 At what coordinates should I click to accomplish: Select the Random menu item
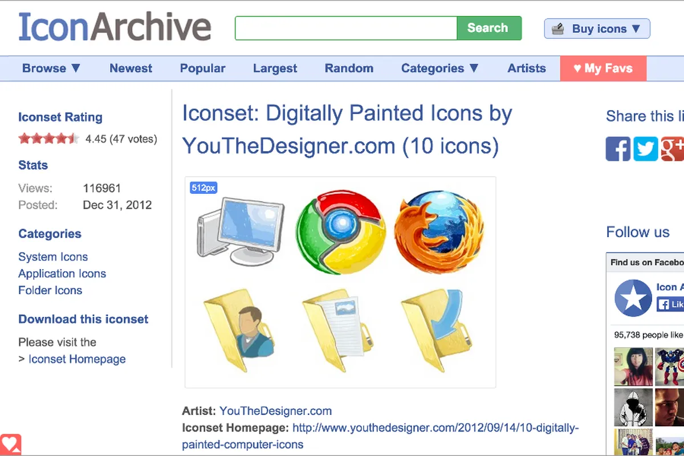349,68
